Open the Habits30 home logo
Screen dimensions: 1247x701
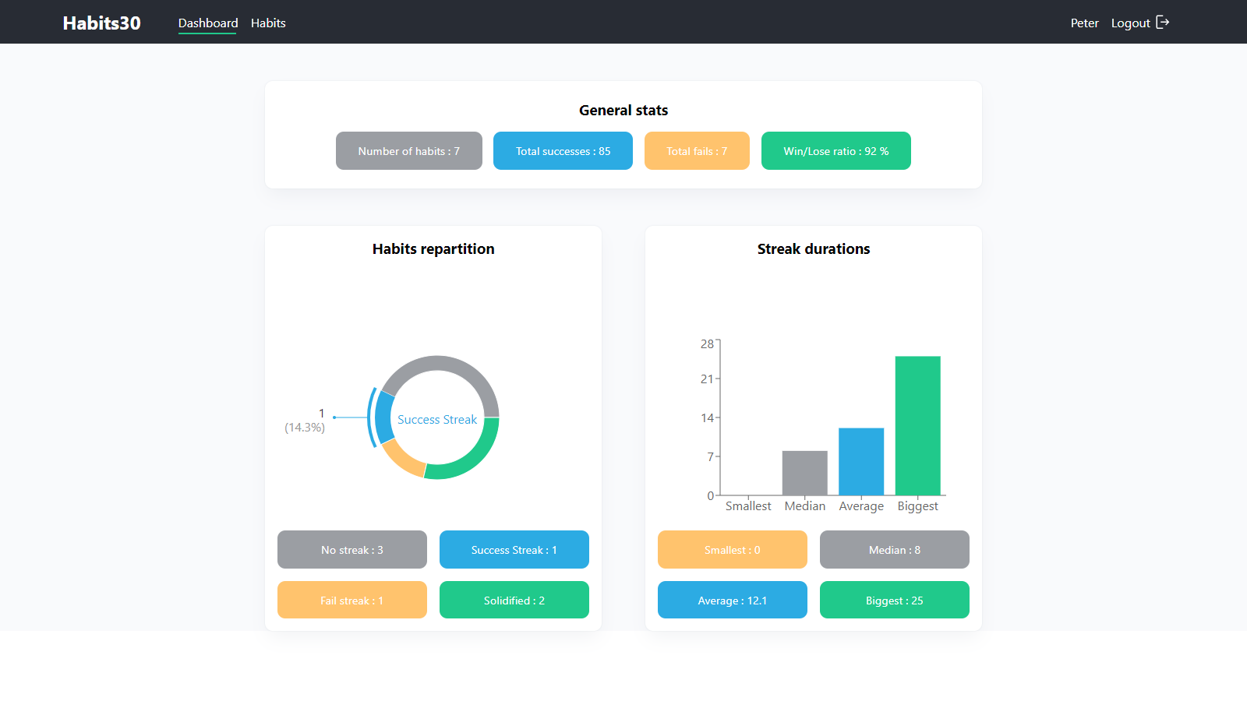point(101,23)
